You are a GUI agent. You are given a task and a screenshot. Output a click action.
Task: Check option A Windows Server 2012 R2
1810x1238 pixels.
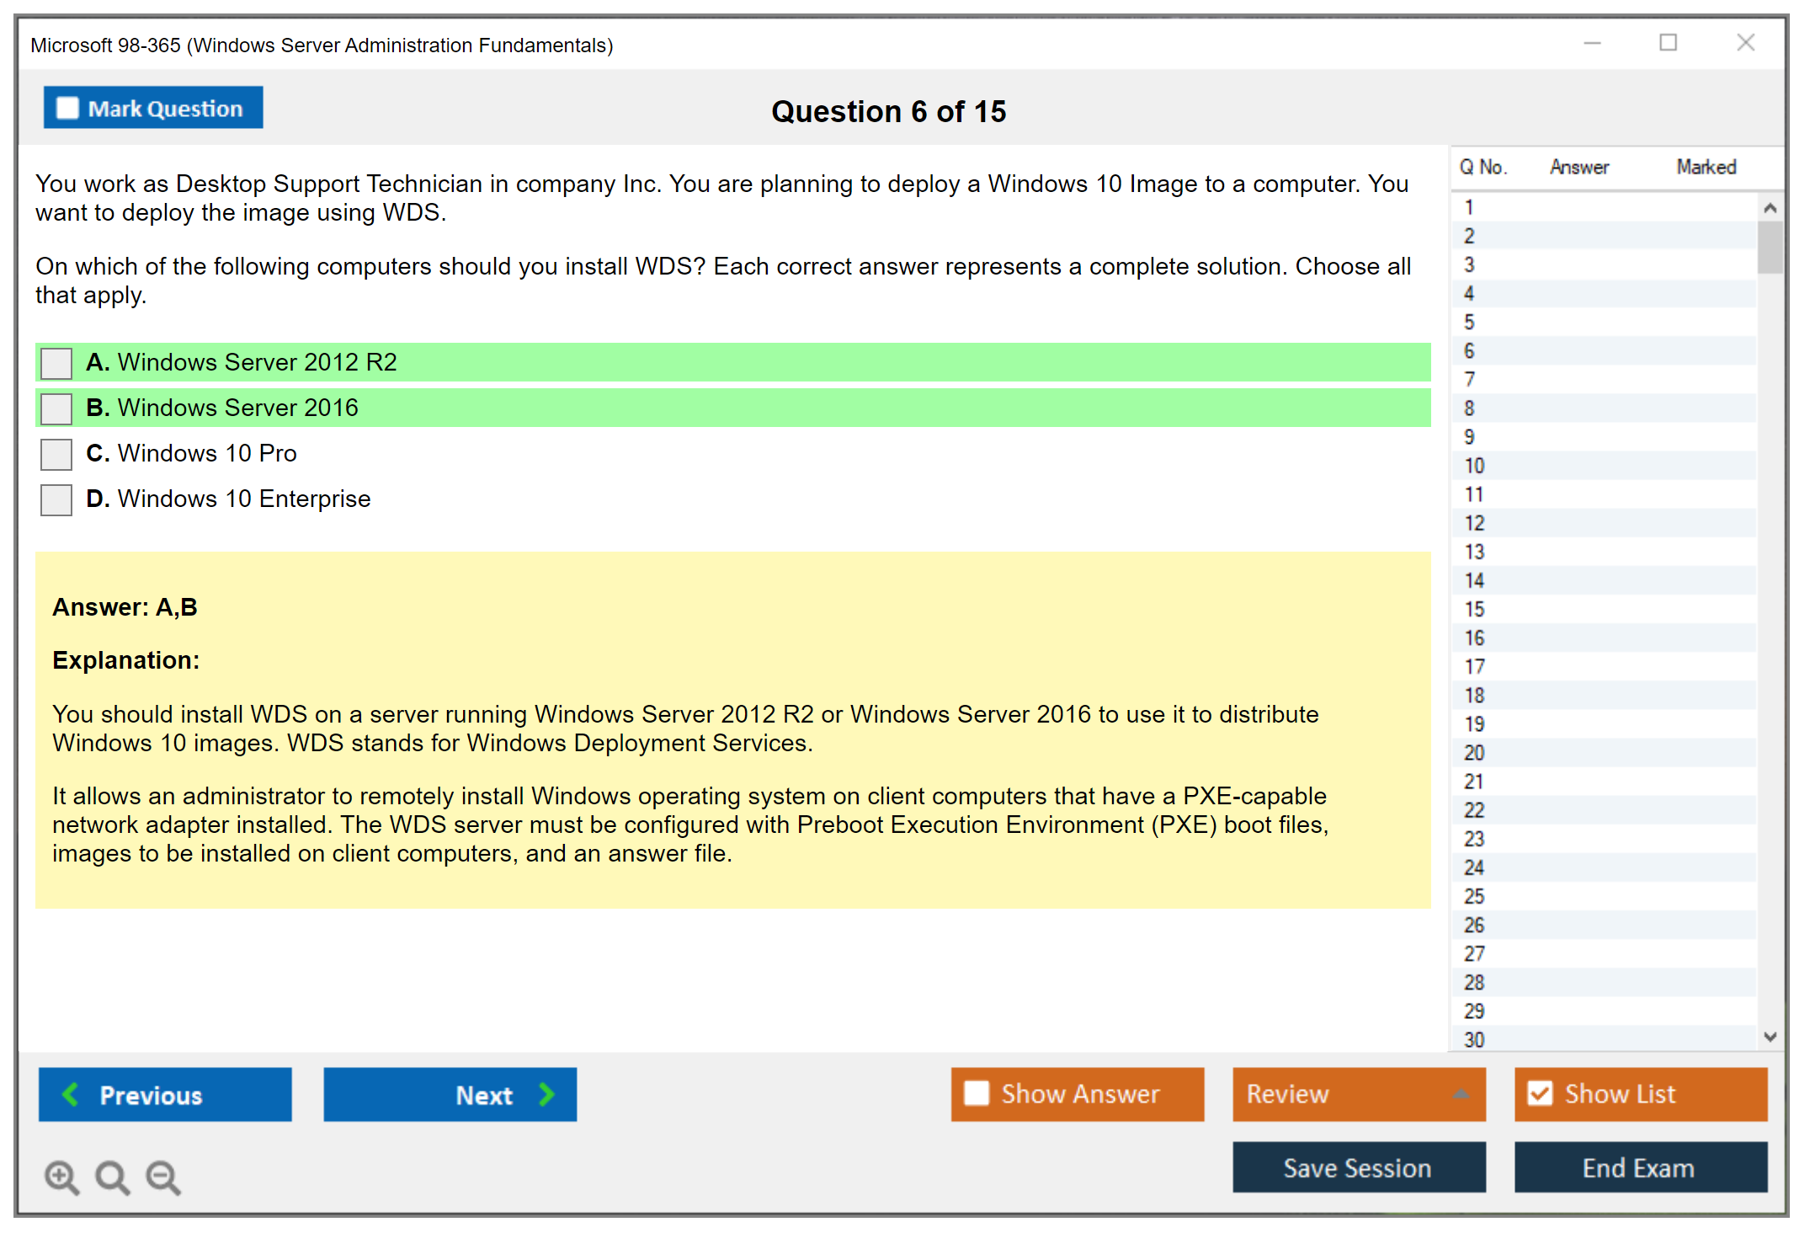coord(56,363)
